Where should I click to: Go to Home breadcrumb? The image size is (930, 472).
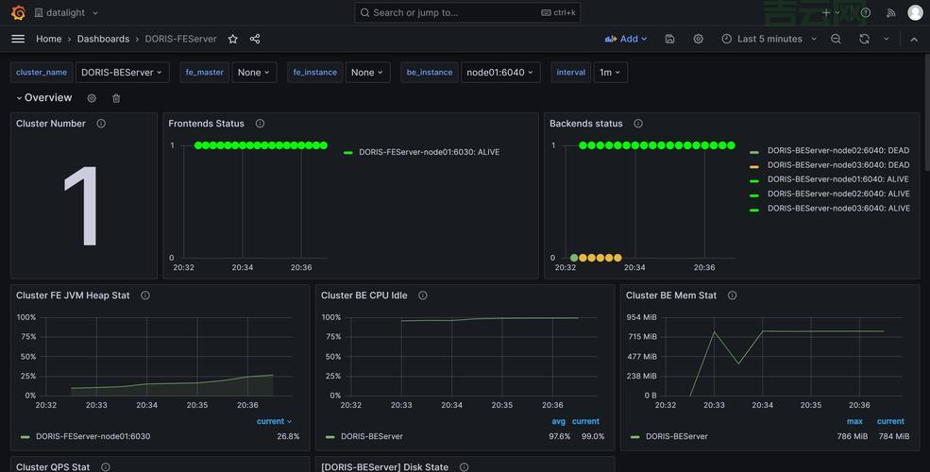click(x=48, y=39)
